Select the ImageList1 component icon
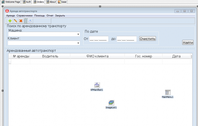The width and height of the screenshot is (198, 126). pos(111,103)
